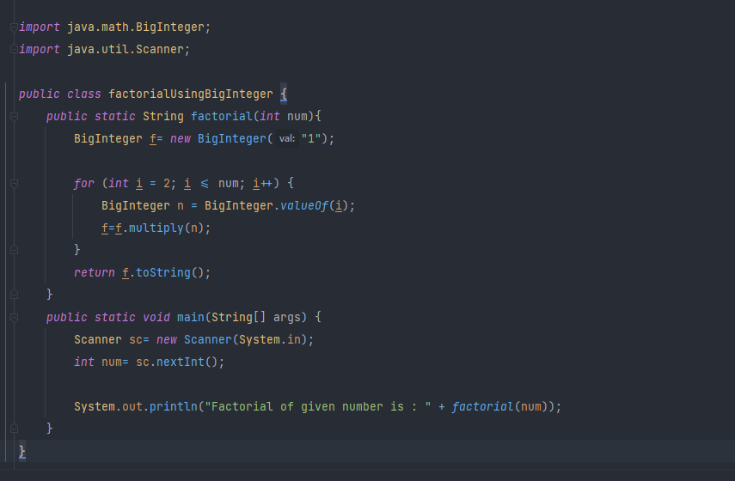Click the highlighted closing class brace
This screenshot has width=735, height=481.
point(22,451)
